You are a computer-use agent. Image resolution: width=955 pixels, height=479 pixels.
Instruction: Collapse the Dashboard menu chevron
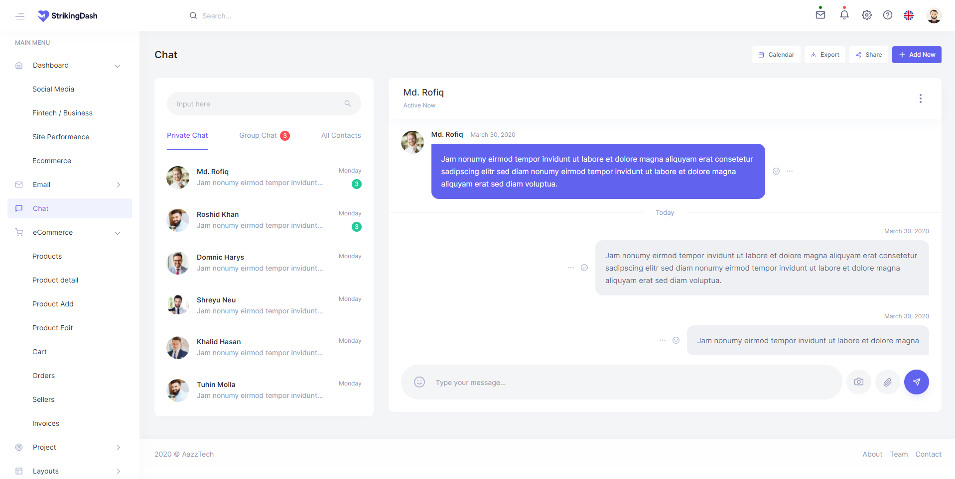[x=118, y=66]
